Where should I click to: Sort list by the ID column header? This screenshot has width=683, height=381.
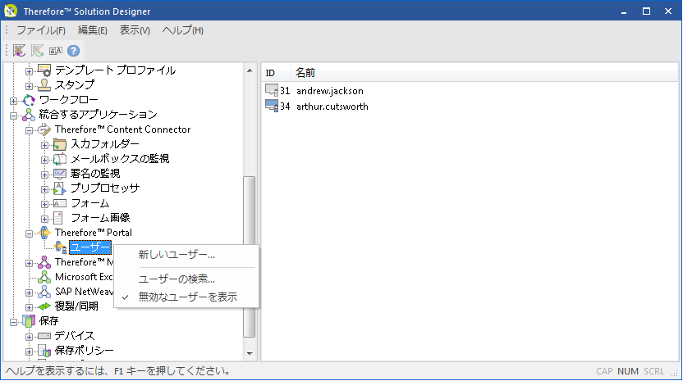[276, 73]
